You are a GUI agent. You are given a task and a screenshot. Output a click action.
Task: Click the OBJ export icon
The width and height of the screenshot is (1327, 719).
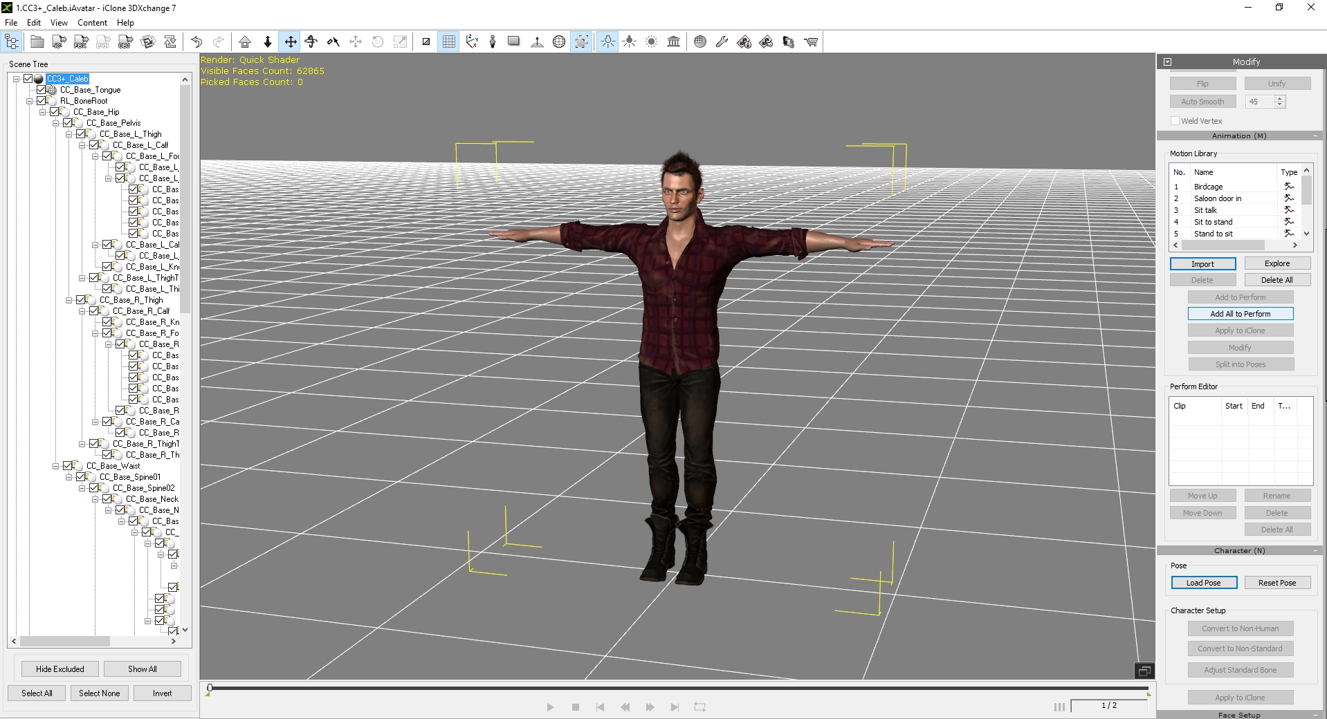click(x=125, y=42)
